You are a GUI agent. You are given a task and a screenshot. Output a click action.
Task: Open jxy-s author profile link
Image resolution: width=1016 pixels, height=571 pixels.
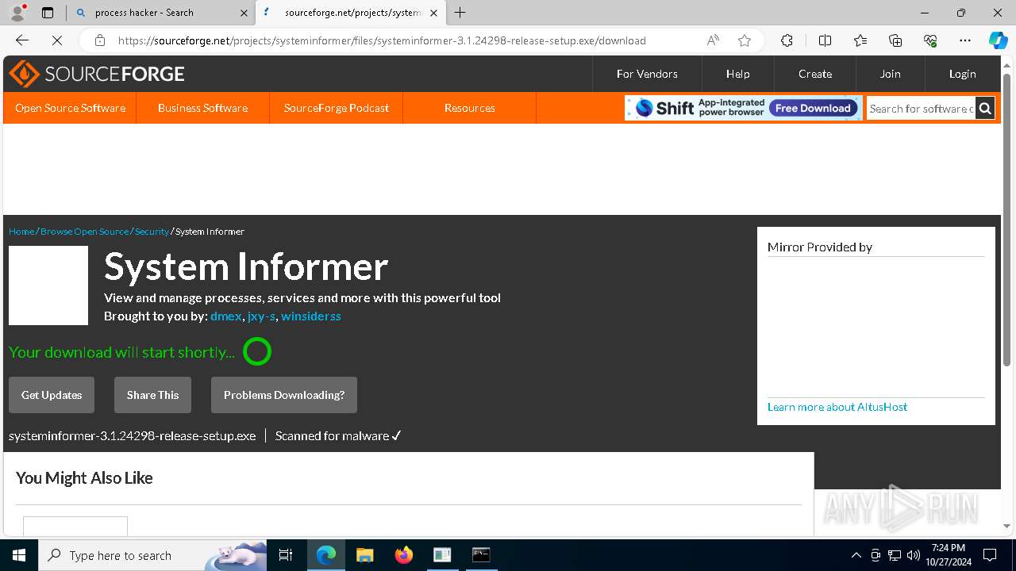point(262,316)
